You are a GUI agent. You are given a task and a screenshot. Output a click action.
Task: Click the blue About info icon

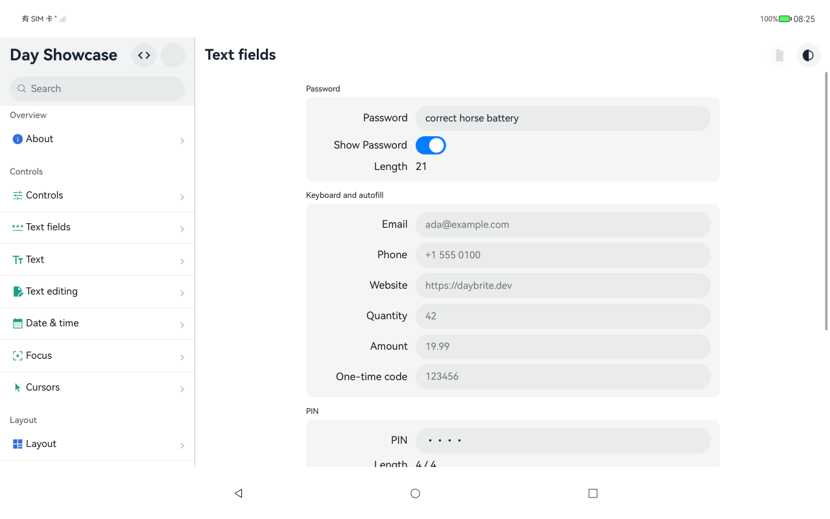[x=18, y=139]
